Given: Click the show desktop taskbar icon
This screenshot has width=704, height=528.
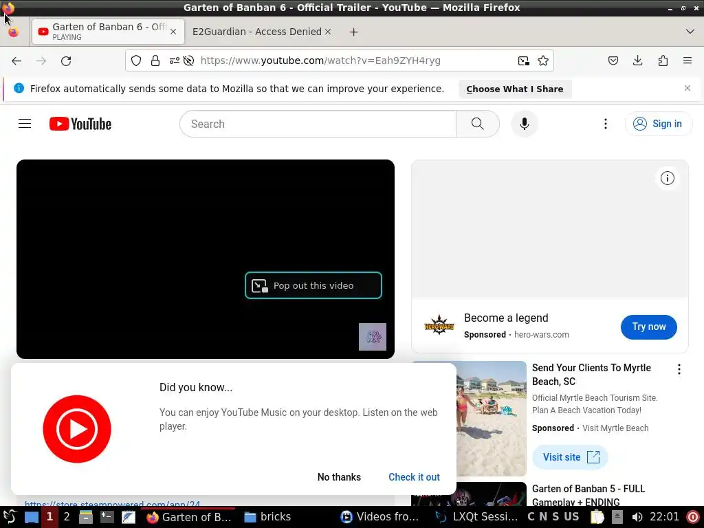Looking at the screenshot, I should tap(32, 517).
